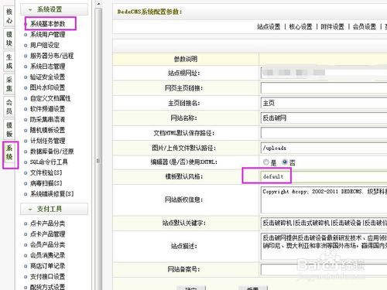Open 会员产品分类

point(47,244)
